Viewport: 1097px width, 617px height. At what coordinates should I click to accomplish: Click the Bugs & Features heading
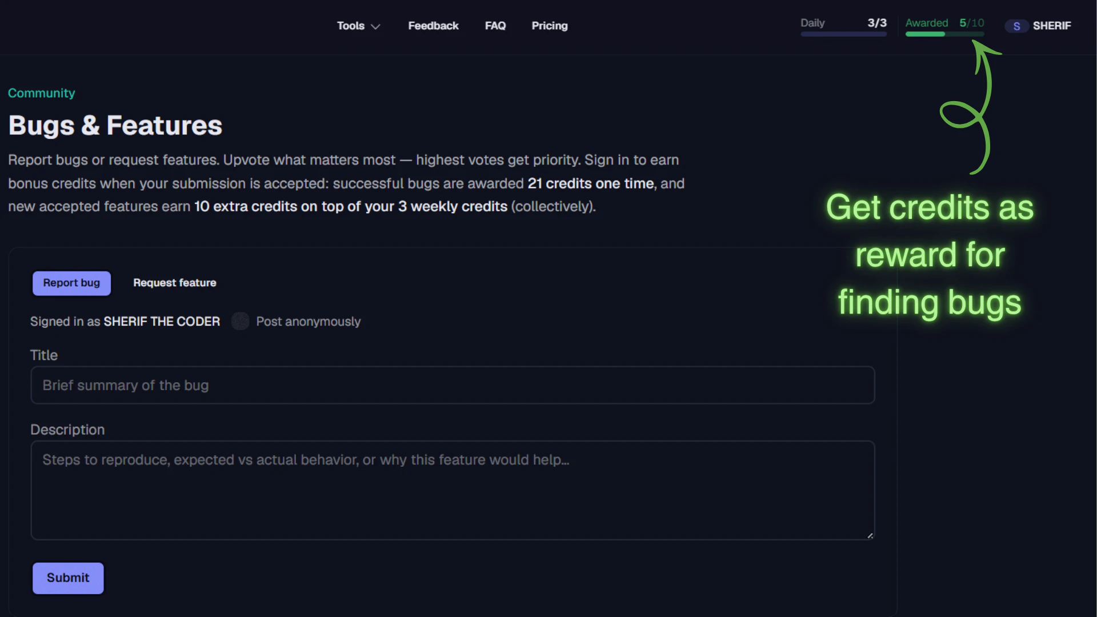pyautogui.click(x=115, y=125)
